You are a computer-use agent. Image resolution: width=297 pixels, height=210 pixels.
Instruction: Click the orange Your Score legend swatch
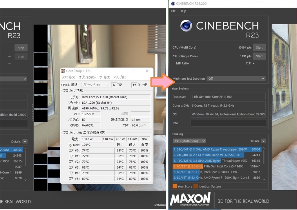[x=175, y=186]
